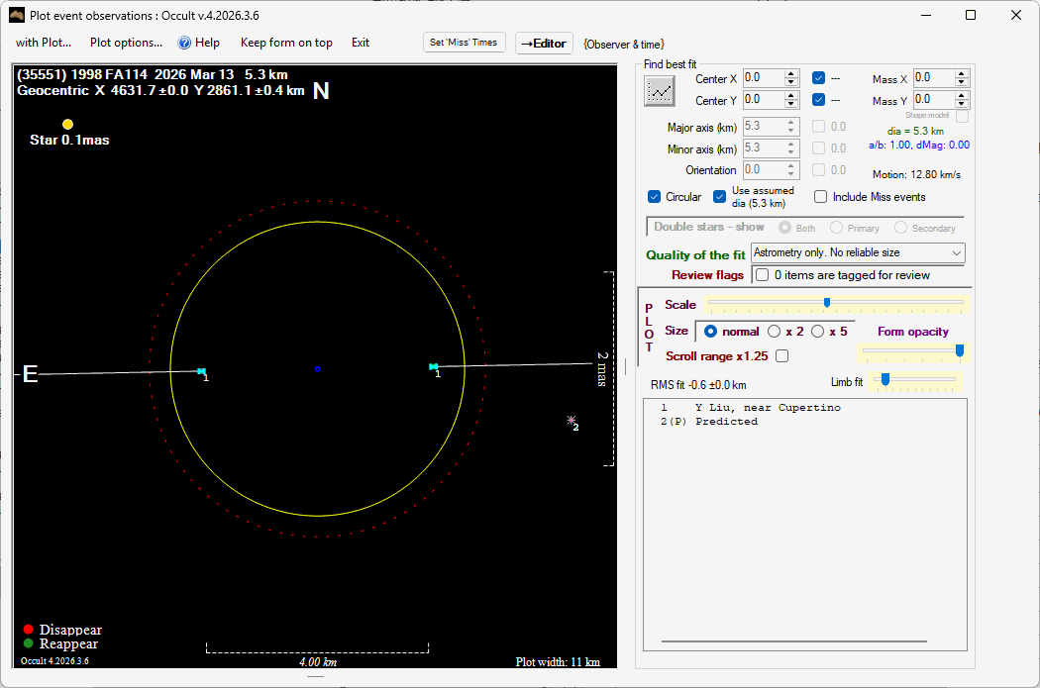Open the Editor button
The width and height of the screenshot is (1040, 688).
(544, 44)
